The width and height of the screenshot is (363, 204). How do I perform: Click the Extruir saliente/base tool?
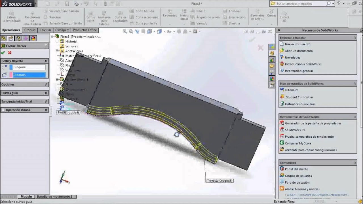12,17
